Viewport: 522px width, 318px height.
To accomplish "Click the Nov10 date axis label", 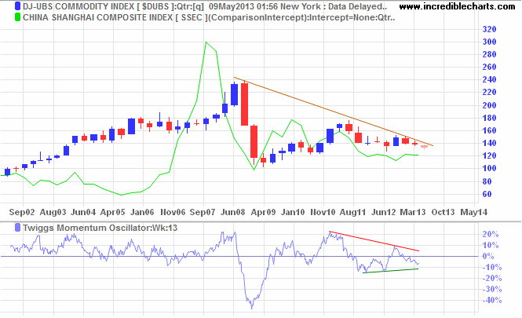I will [323, 212].
